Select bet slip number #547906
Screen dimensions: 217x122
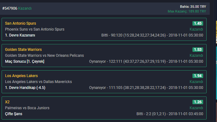coord(10,8)
